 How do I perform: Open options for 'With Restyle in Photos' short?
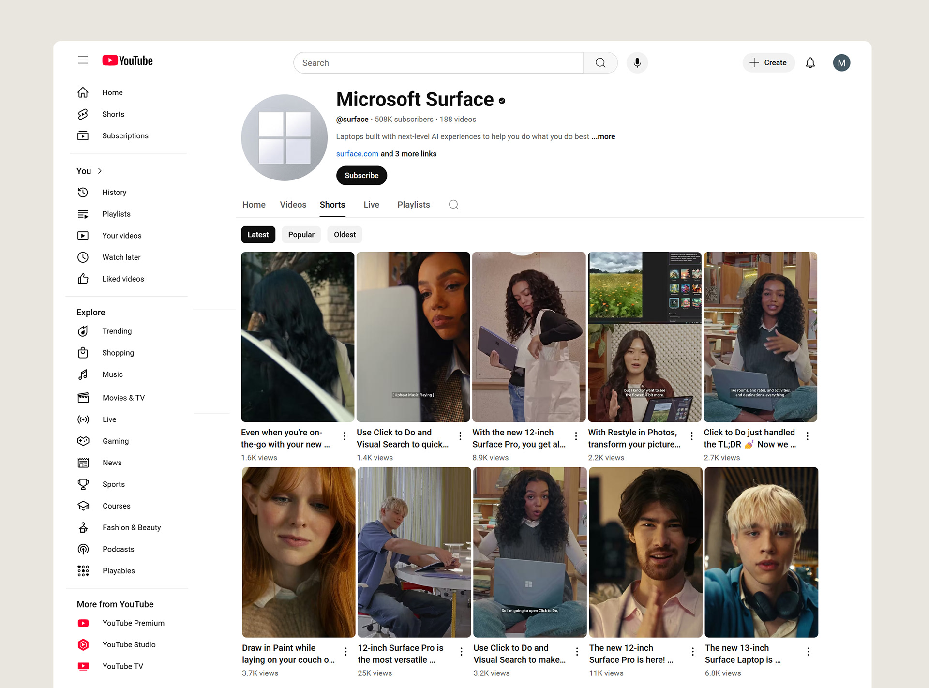point(691,436)
